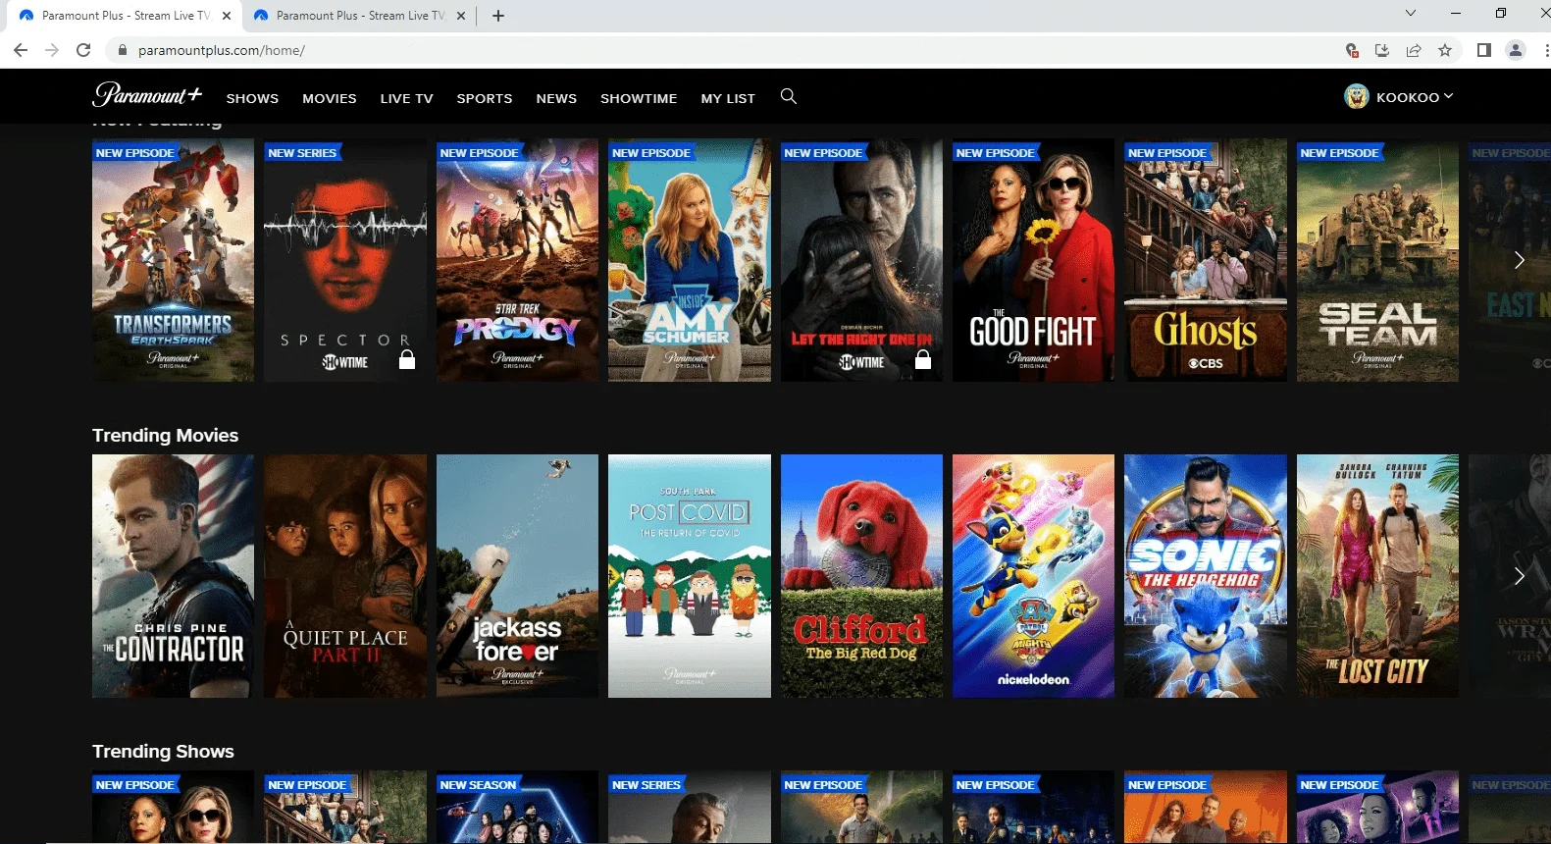Open the Ghosts CBS poster

point(1206,260)
